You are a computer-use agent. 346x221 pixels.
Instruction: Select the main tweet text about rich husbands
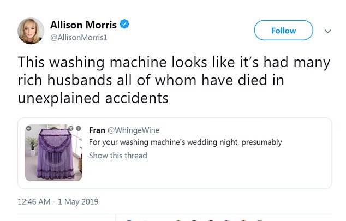coord(174,80)
